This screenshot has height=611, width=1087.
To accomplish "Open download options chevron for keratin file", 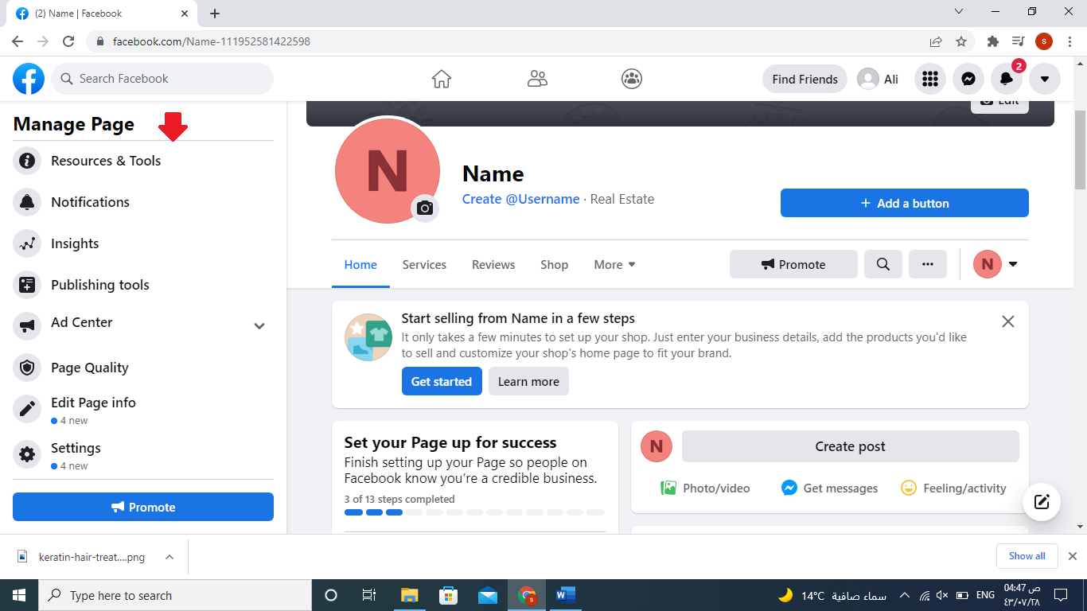I will (169, 557).
